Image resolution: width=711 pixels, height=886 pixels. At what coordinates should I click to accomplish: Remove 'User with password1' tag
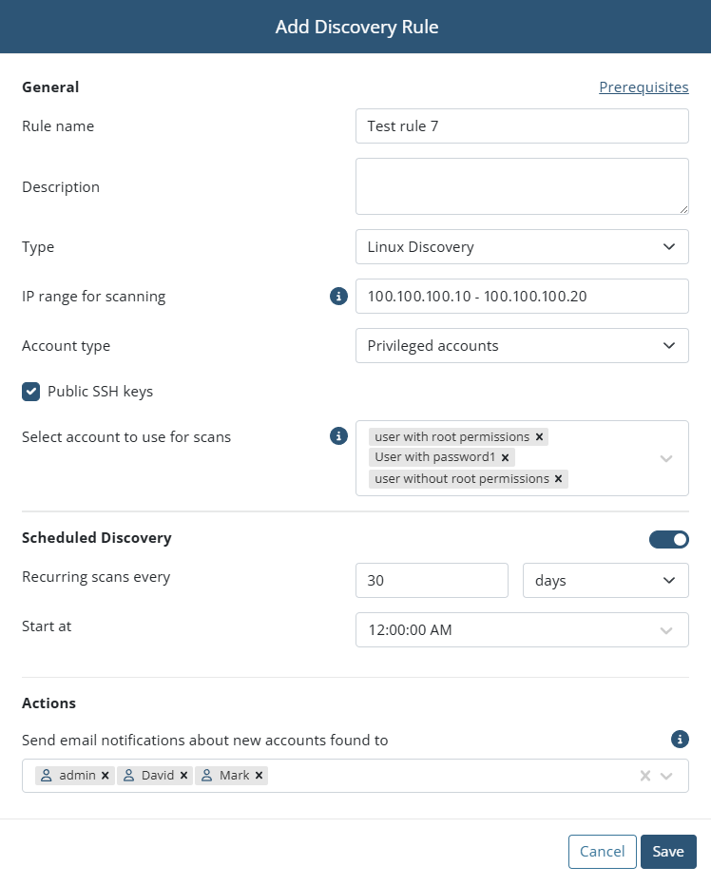point(506,457)
